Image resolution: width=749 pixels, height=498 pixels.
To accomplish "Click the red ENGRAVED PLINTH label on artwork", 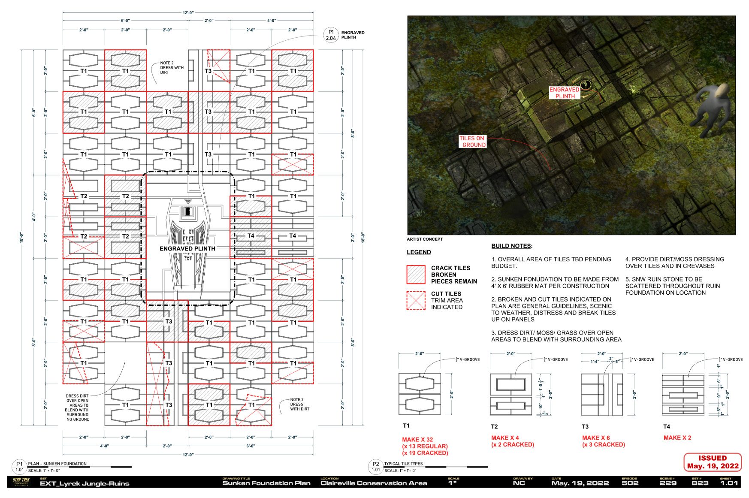I will click(x=565, y=93).
